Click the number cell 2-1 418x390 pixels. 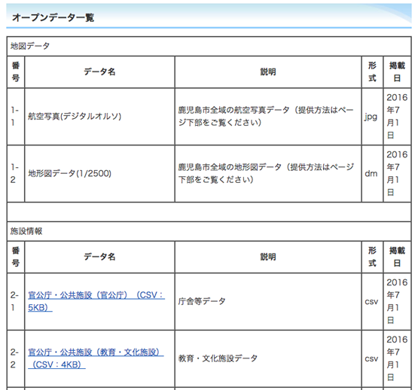click(16, 301)
